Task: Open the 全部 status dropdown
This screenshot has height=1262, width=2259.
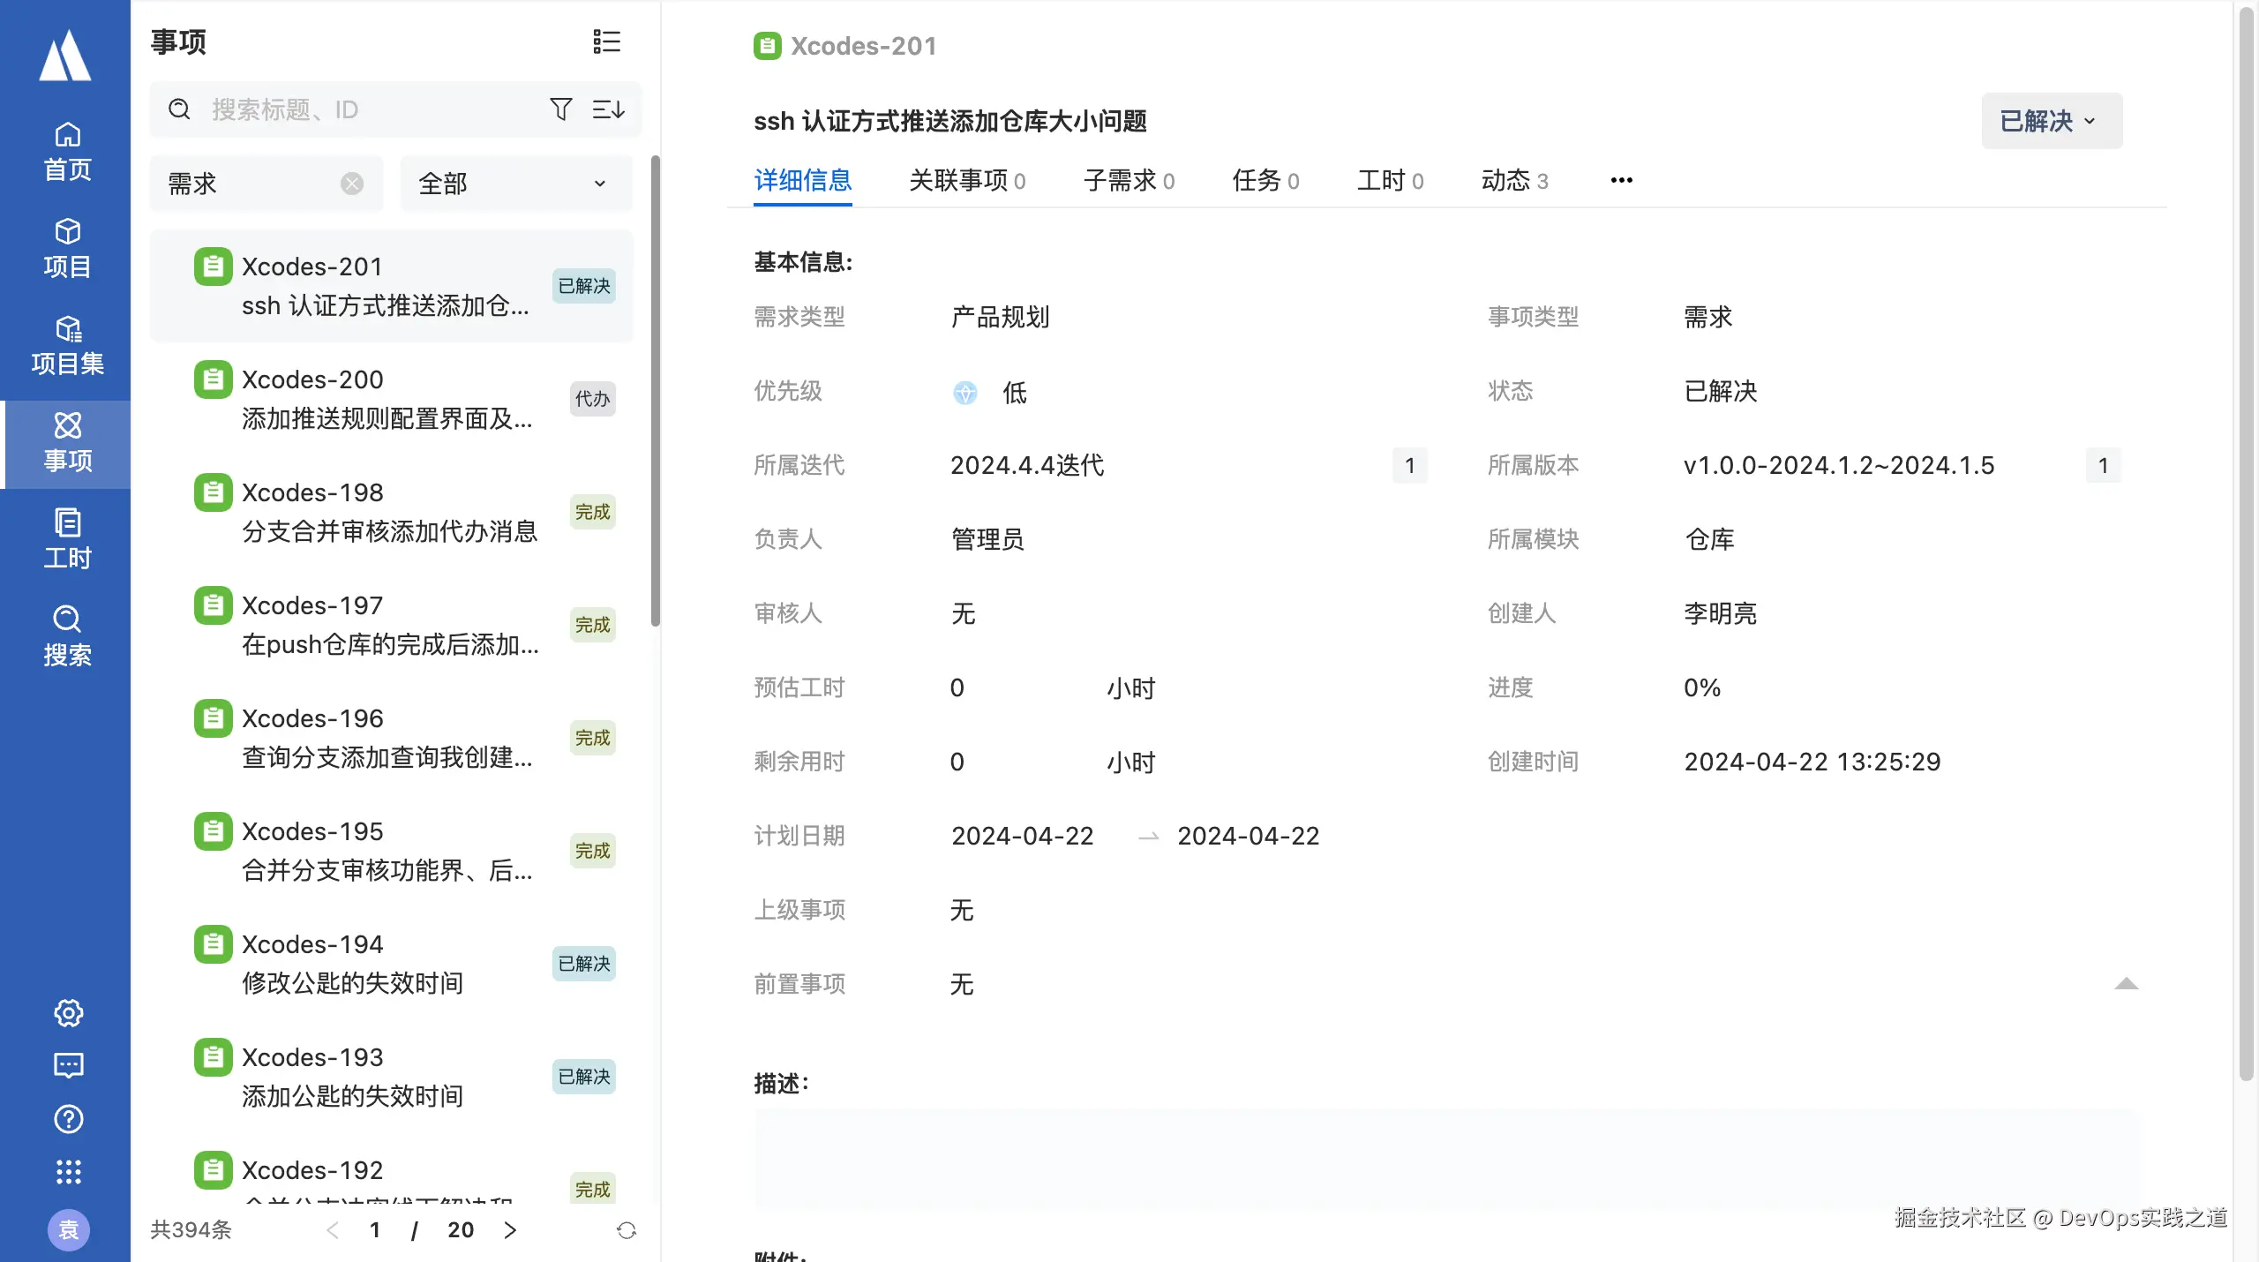Action: (x=515, y=184)
